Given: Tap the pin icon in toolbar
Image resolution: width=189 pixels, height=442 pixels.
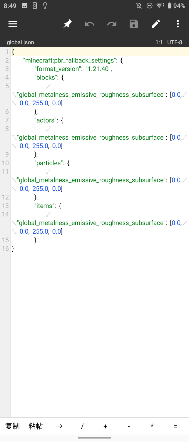Looking at the screenshot, I should tap(68, 24).
